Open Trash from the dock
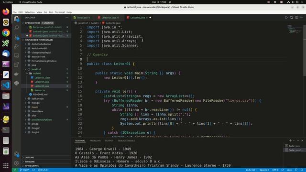 6,151
